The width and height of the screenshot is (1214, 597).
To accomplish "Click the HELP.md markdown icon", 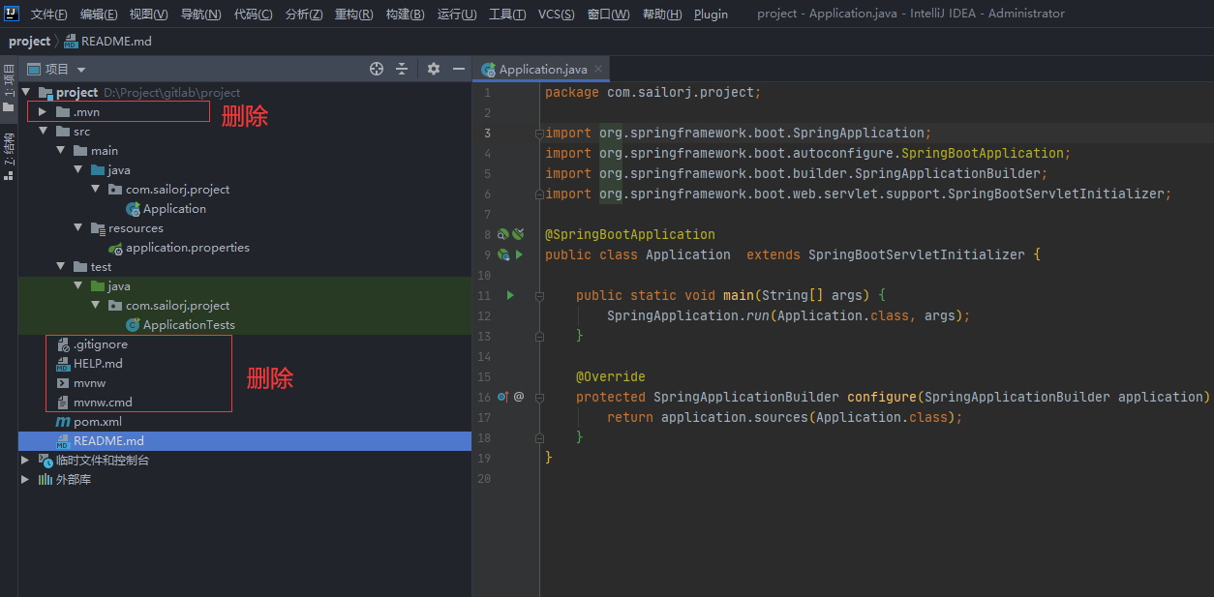I will (x=63, y=364).
